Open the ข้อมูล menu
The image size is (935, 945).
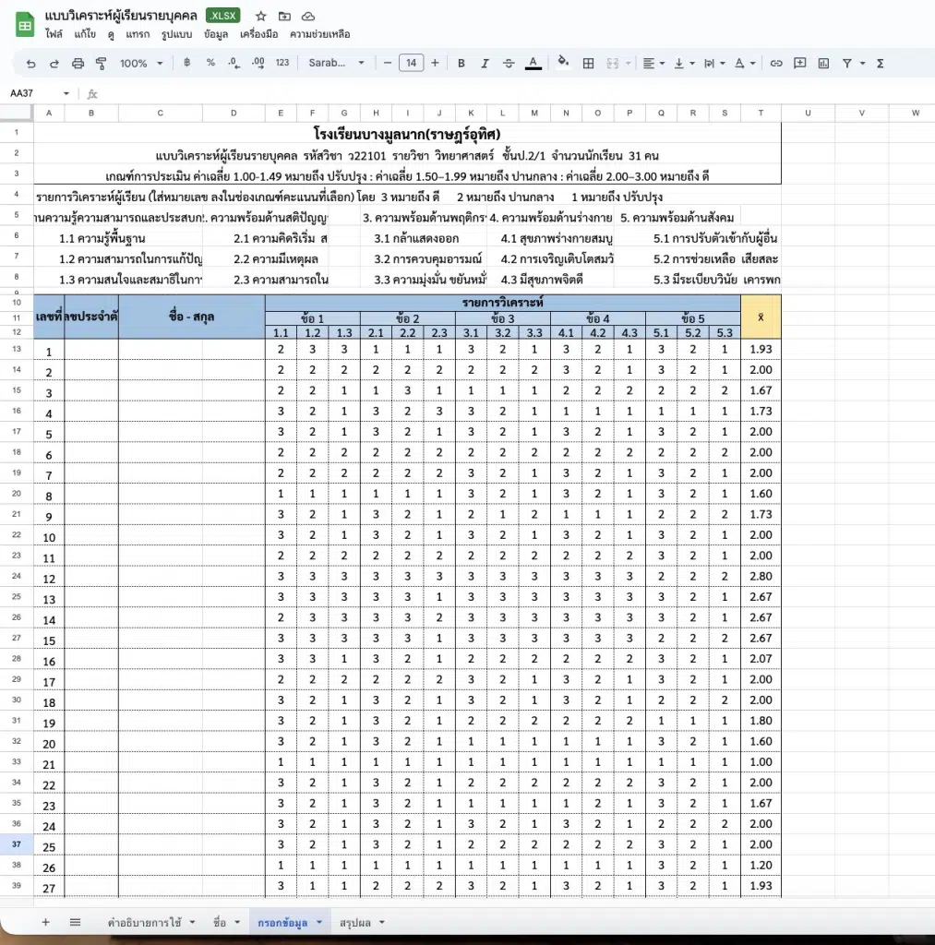[216, 34]
